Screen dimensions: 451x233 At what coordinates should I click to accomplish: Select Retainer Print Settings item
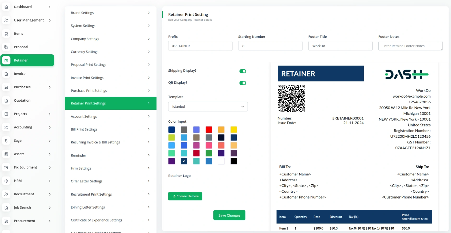pyautogui.click(x=111, y=103)
